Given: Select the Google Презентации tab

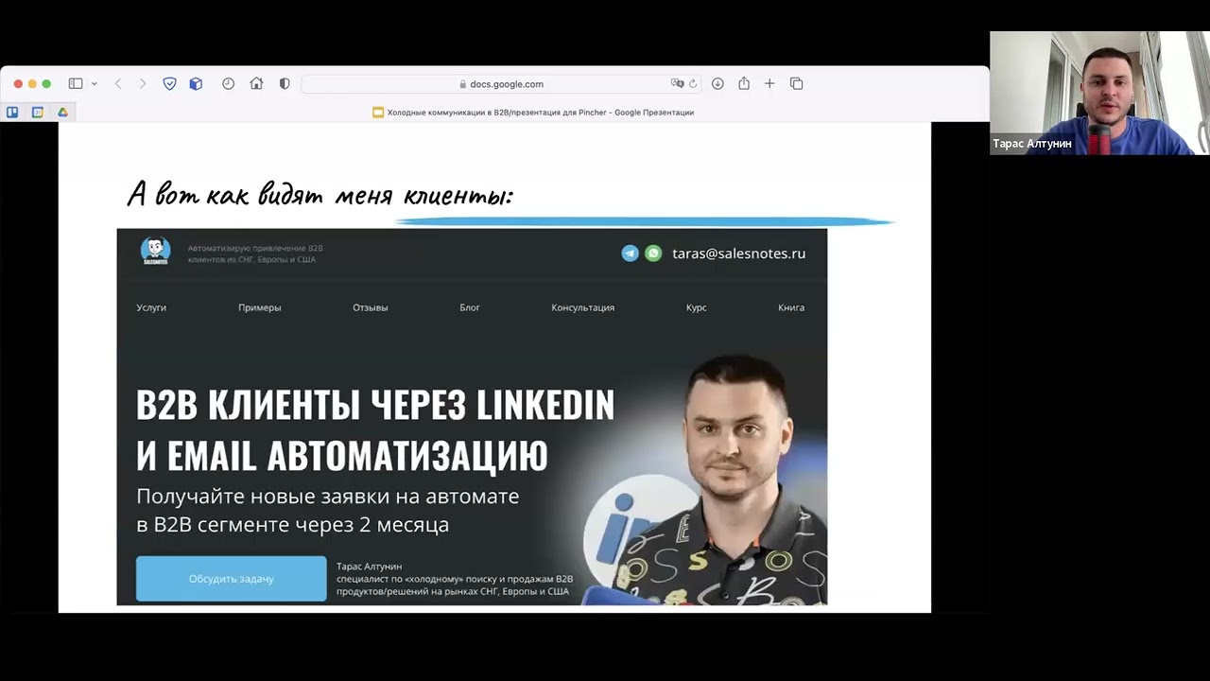Looking at the screenshot, I should coord(533,113).
